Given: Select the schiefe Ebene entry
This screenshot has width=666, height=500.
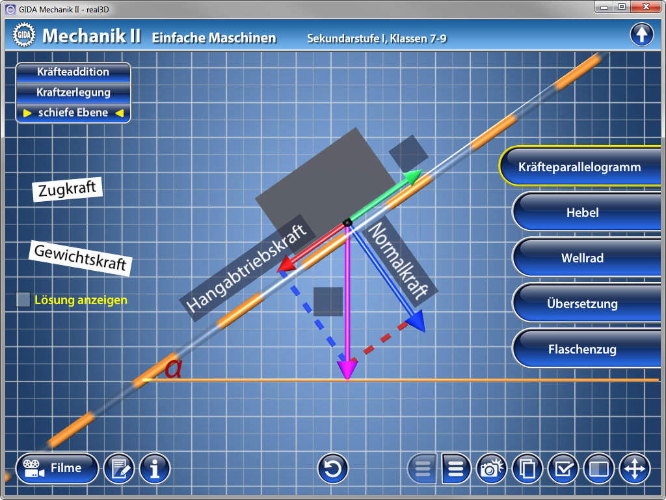Looking at the screenshot, I should (73, 113).
